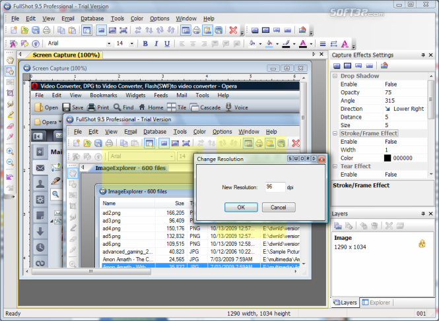This screenshot has width=439, height=321.
Task: Select the Eraser tool
Action: point(10,126)
